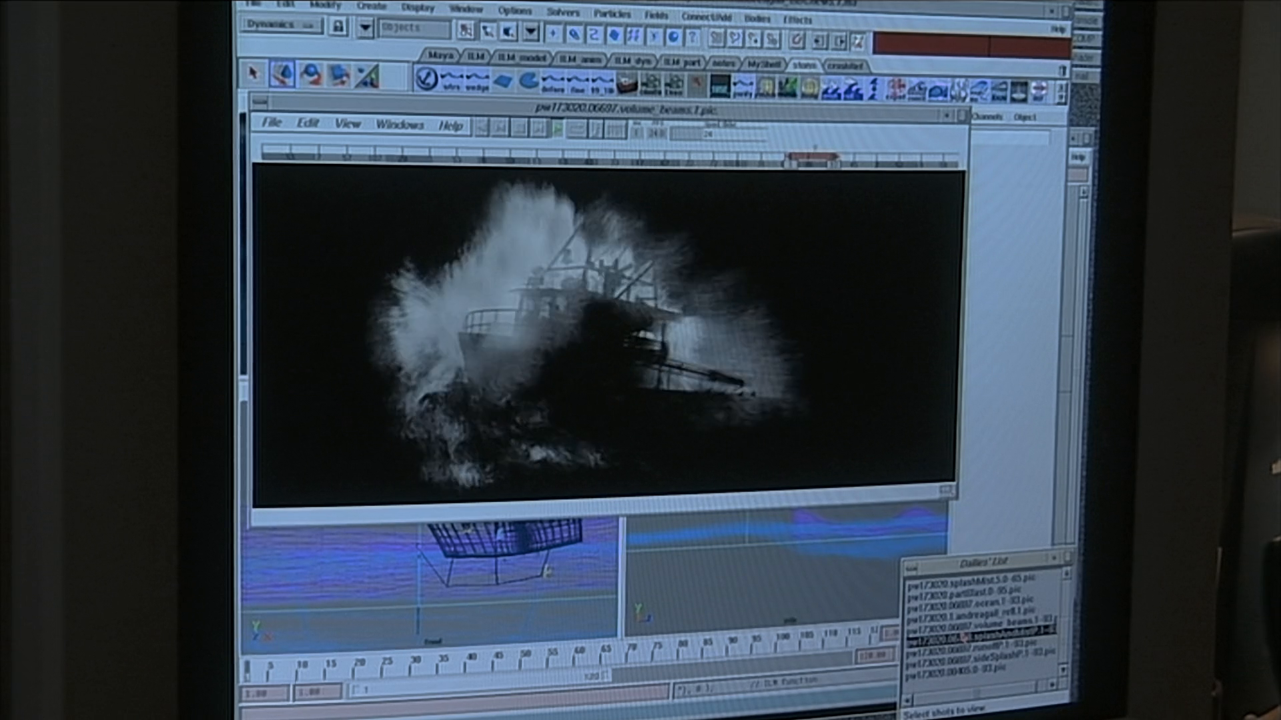Select the blue paint tool icon
This screenshot has width=1281, height=720.
point(282,75)
